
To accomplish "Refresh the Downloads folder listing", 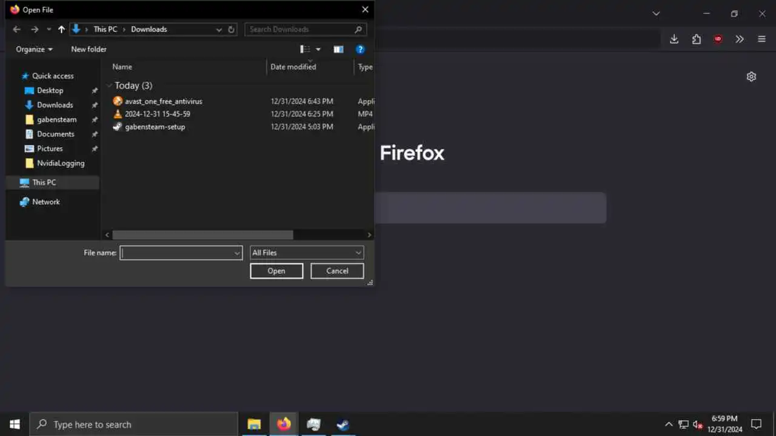I will point(232,29).
